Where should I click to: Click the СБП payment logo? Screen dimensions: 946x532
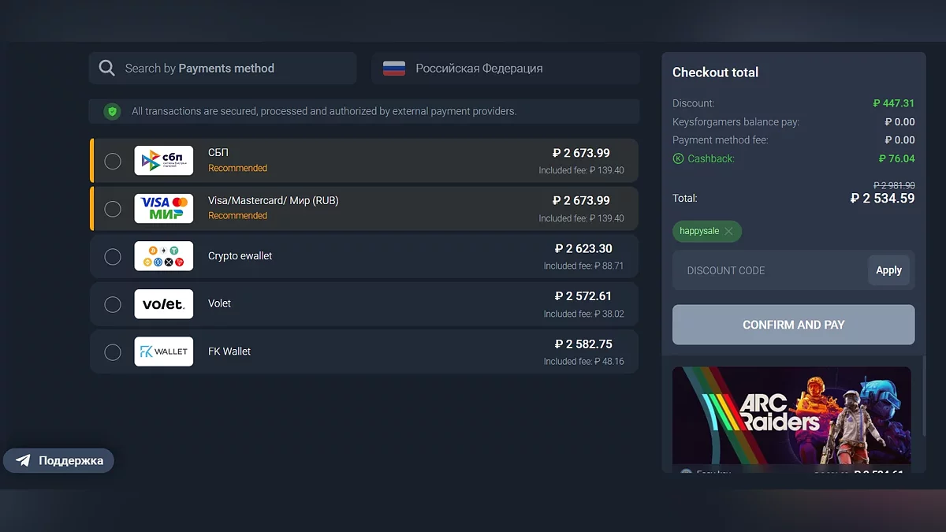163,161
